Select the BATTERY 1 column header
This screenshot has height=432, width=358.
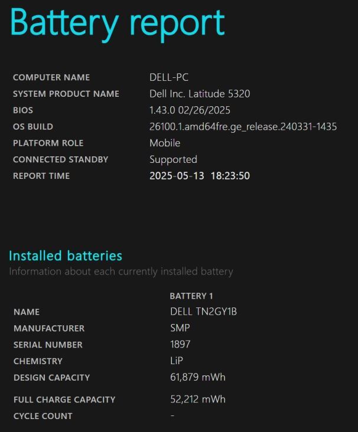pos(191,296)
